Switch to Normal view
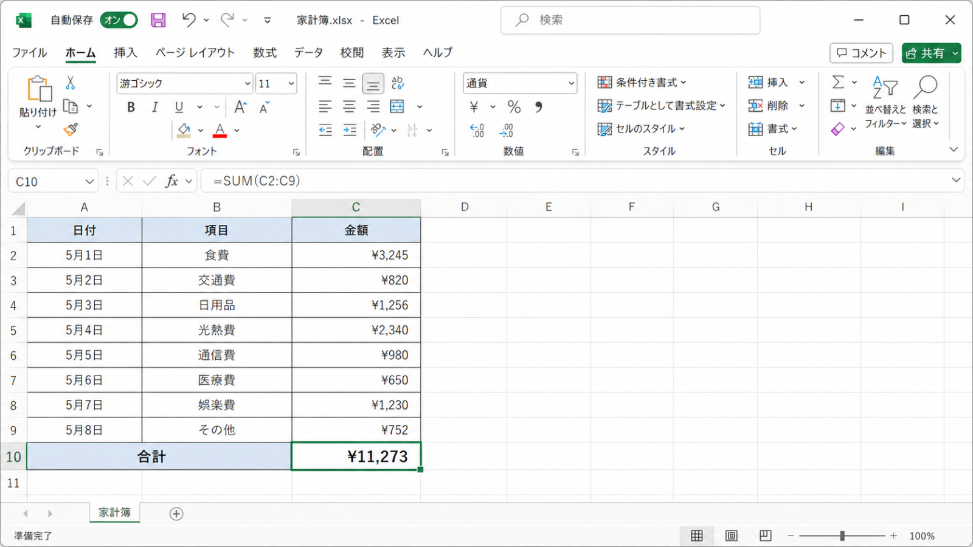Screen dimensions: 973x547 [x=697, y=535]
